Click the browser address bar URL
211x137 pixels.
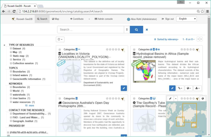[x=62, y=12]
